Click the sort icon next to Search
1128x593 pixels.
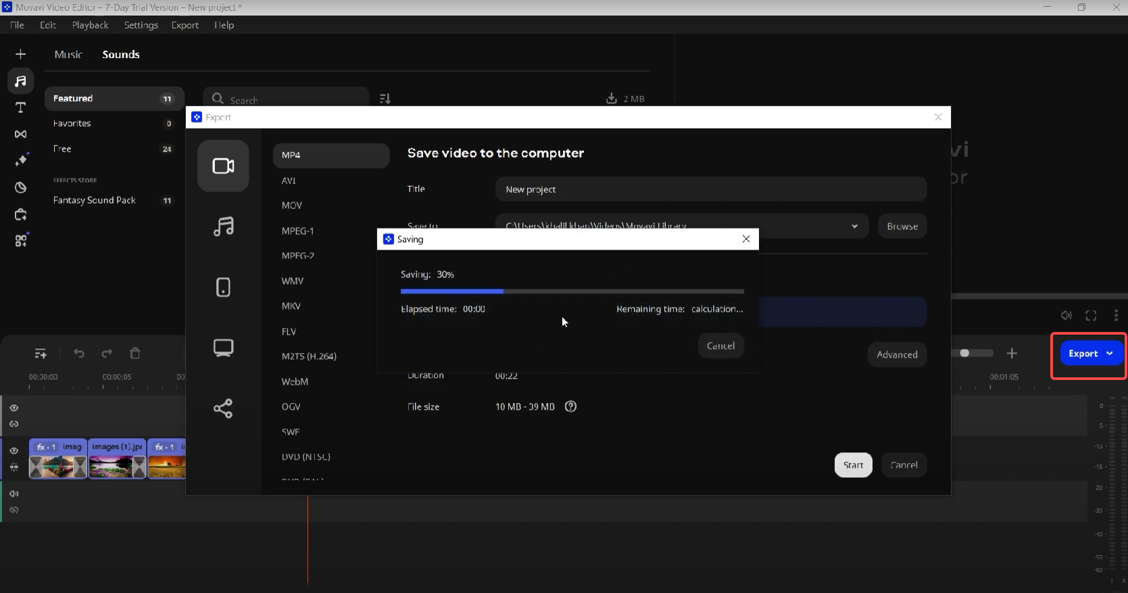click(x=385, y=99)
